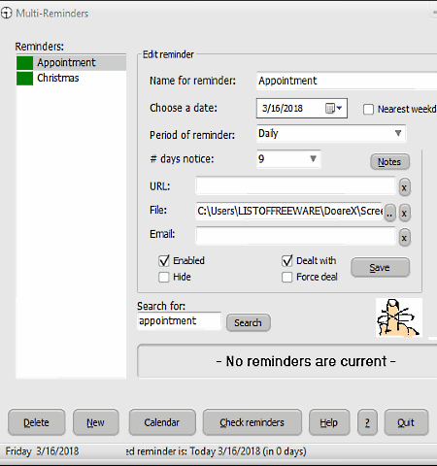Open the days notice dropdown

313,158
